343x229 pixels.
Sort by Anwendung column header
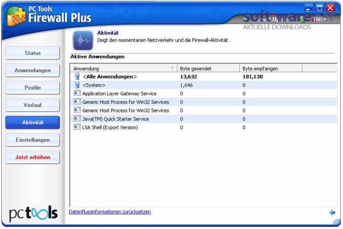tap(124, 69)
